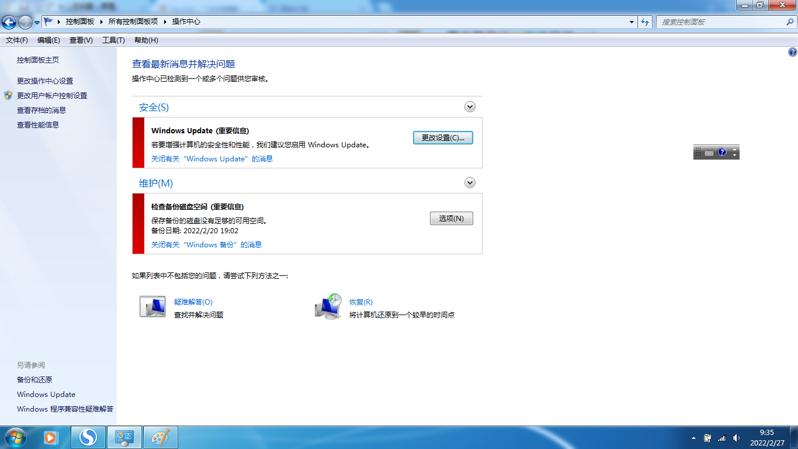Click the 更改设置(C)... button
798x449 pixels.
coord(443,138)
